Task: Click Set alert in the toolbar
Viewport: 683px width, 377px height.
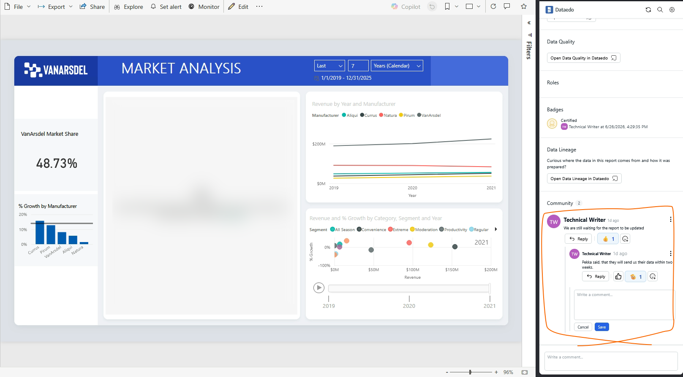Action: click(x=166, y=7)
